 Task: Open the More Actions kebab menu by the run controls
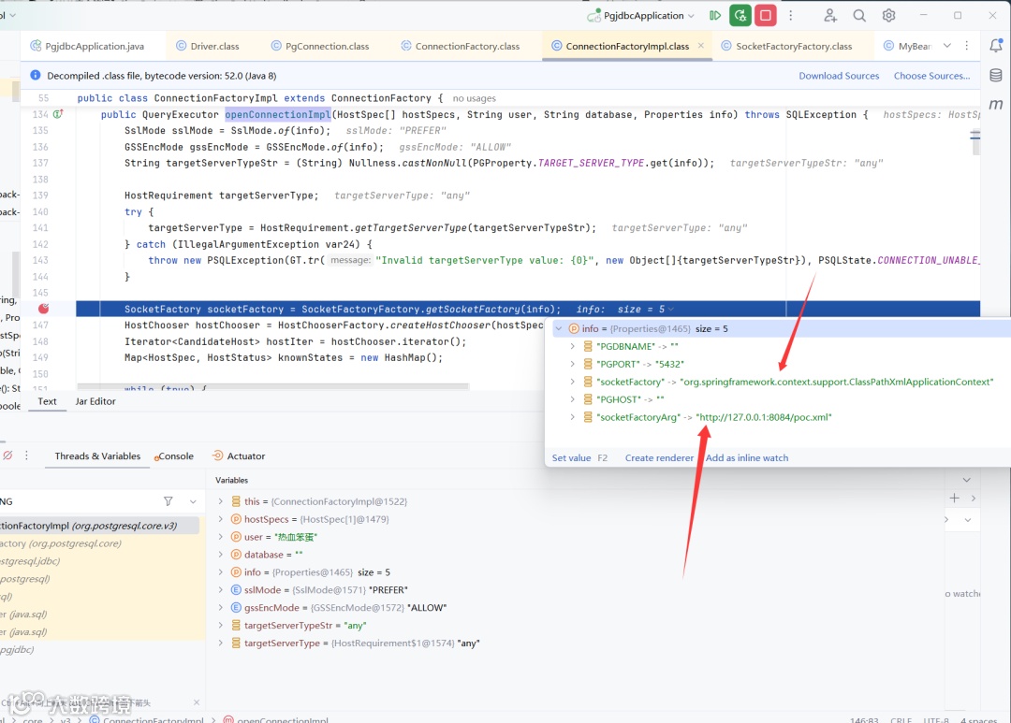tap(790, 16)
